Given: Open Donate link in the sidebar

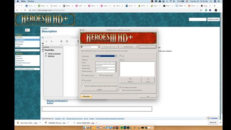Looking at the screenshot, I should click(18, 50).
